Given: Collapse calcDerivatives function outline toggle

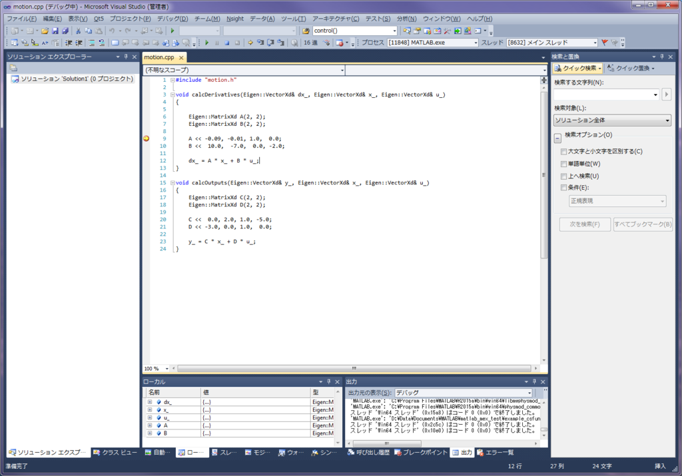Looking at the screenshot, I should click(172, 95).
